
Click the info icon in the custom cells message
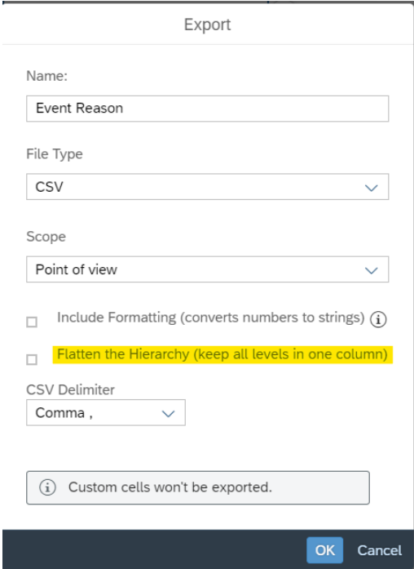click(47, 487)
